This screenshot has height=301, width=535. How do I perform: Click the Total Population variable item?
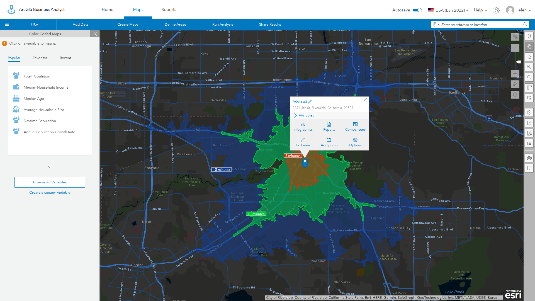[x=37, y=76]
